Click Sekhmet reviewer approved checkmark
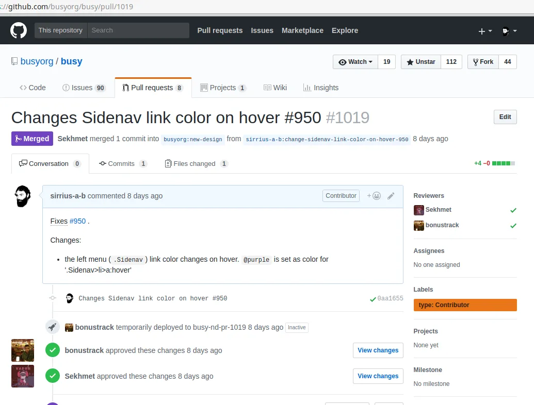 coord(513,210)
